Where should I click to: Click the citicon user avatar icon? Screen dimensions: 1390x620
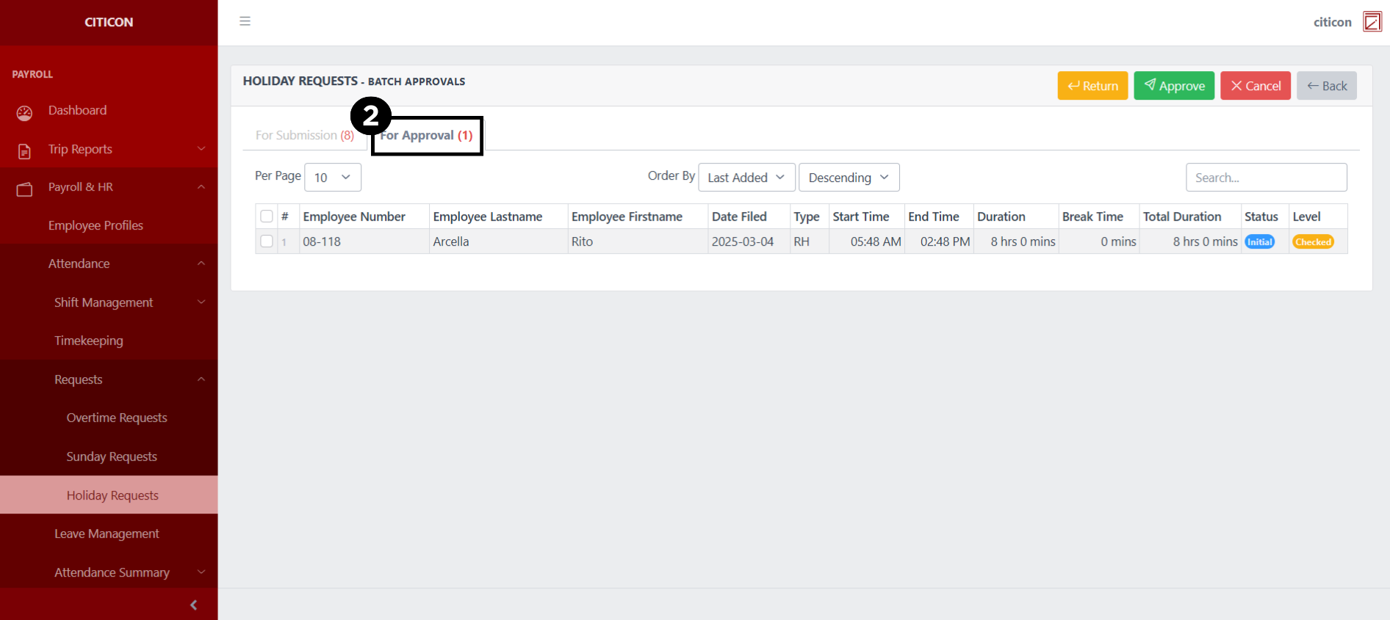click(x=1372, y=22)
